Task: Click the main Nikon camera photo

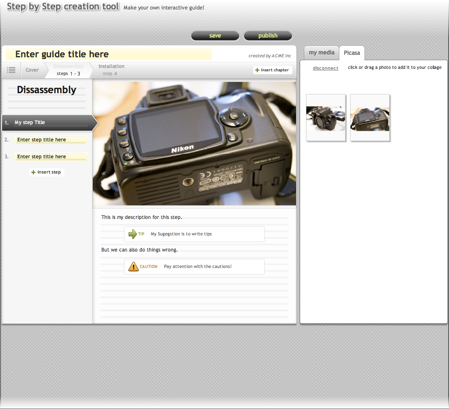Action: coord(195,143)
